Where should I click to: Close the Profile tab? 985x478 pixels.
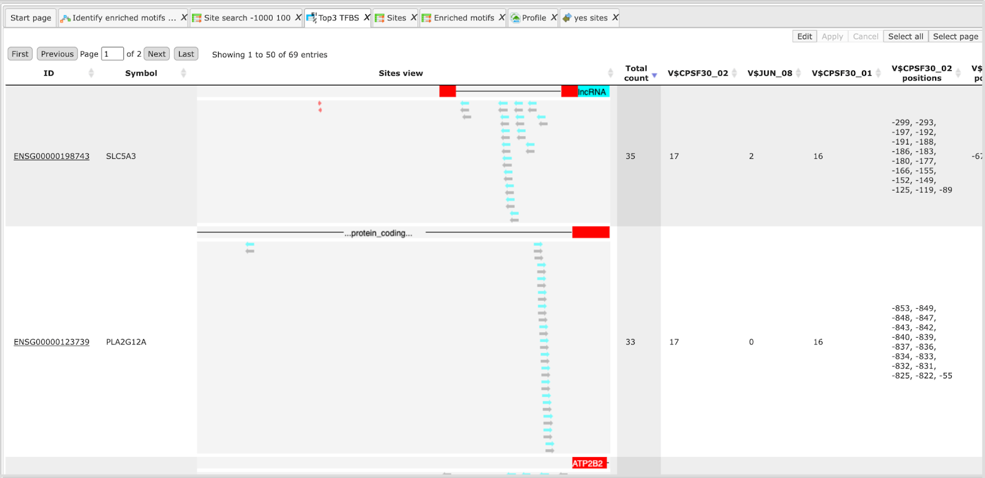pyautogui.click(x=553, y=18)
